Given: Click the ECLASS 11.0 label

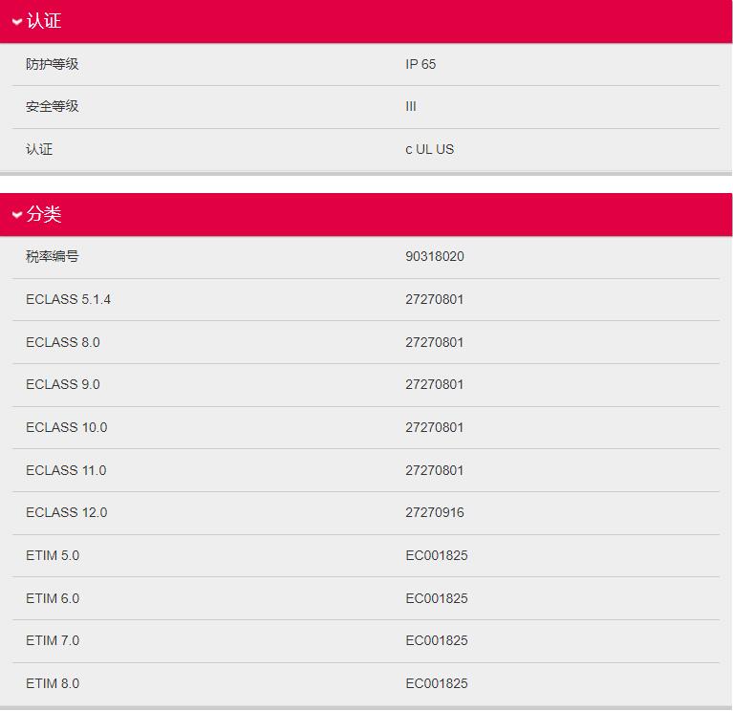Looking at the screenshot, I should [67, 470].
